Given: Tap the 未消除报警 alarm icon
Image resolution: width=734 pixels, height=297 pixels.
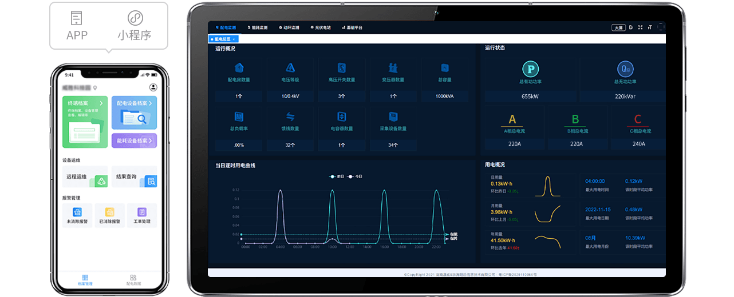Looking at the screenshot, I should click(x=77, y=212).
